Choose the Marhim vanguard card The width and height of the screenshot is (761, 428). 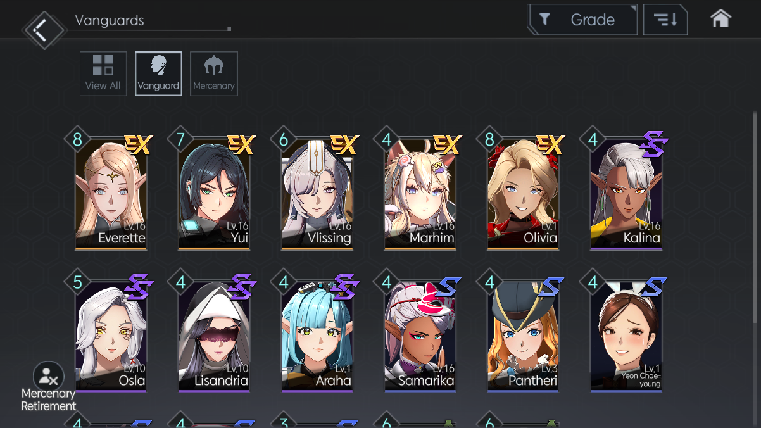tap(420, 193)
